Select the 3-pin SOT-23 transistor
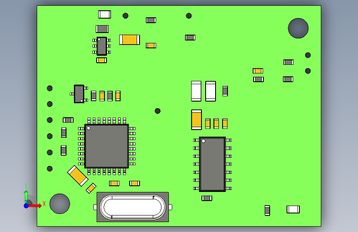 click(79, 94)
